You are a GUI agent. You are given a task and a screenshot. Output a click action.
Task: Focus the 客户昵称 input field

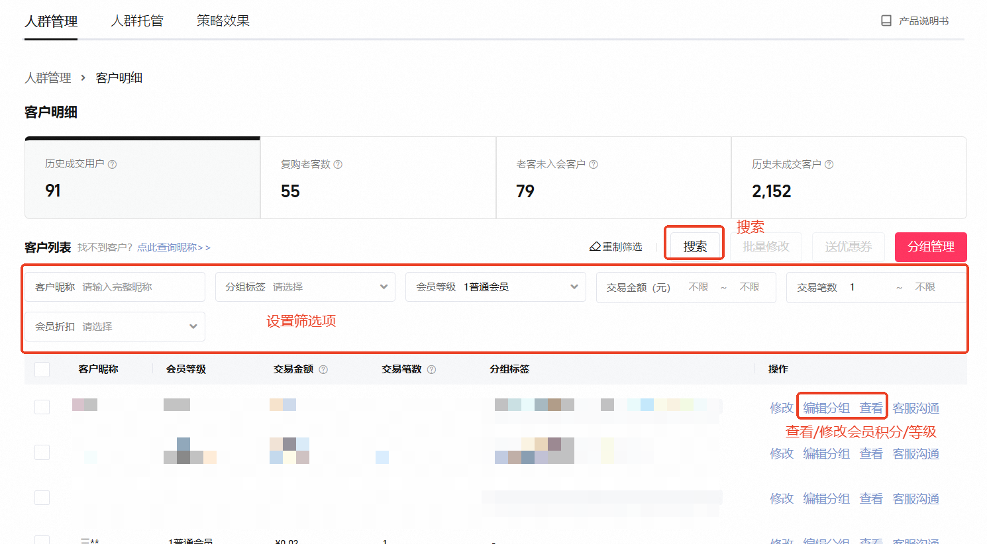115,287
